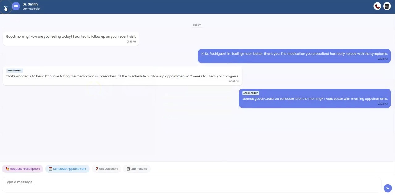Select the 'Good morning!' message bubble
Screen dimensions: 395x195
point(71,39)
